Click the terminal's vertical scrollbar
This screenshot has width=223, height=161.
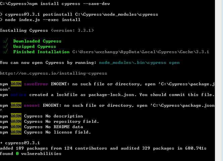click(x=219, y=80)
